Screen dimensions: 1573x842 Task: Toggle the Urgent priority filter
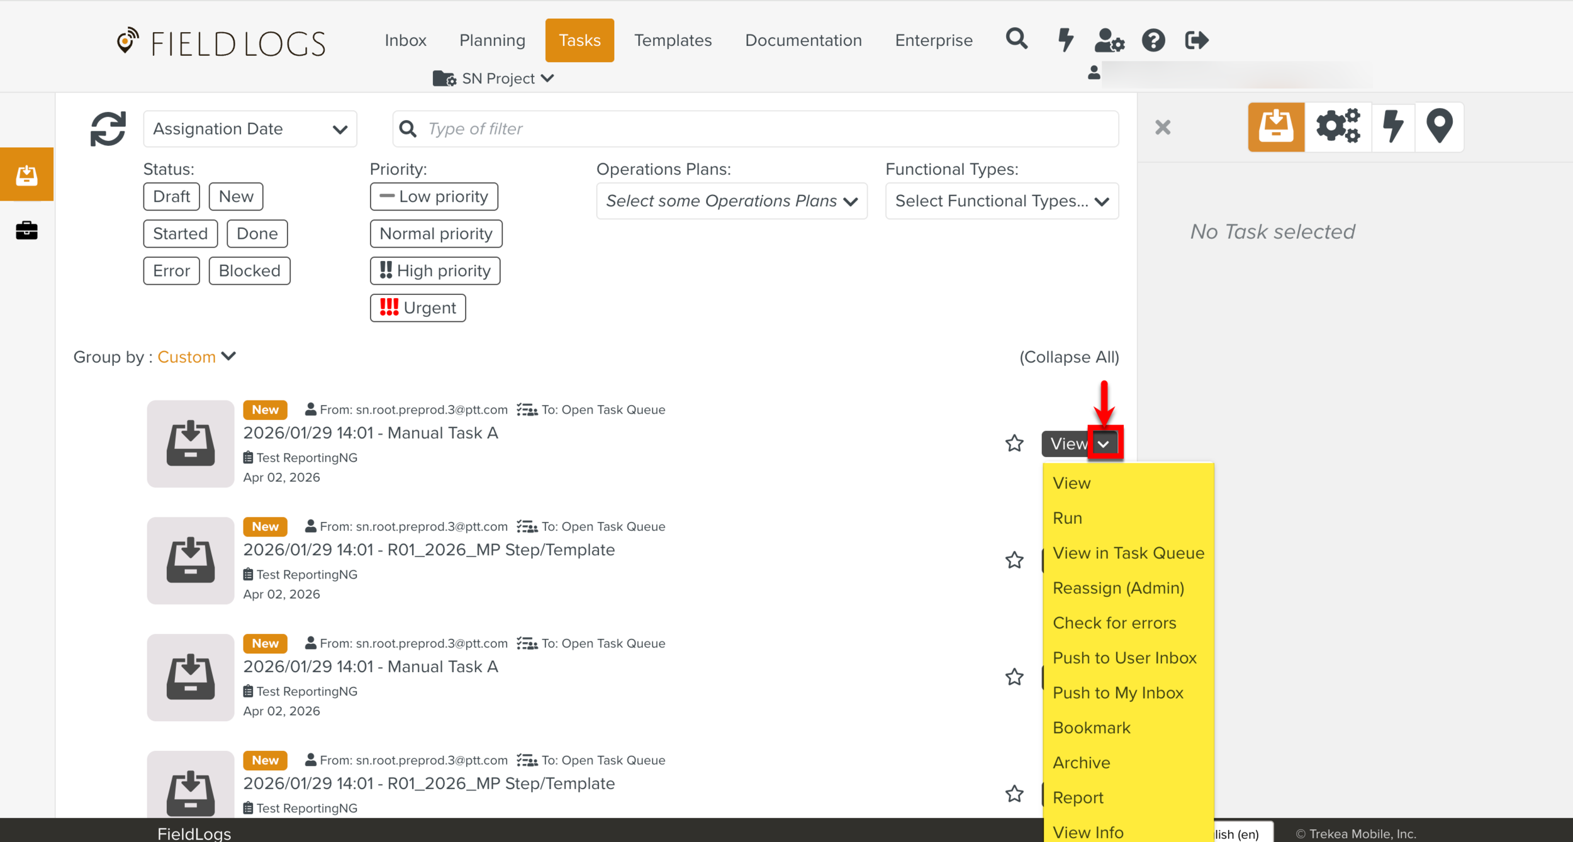418,308
